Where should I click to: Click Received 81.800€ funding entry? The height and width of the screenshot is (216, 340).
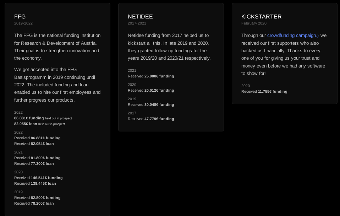(x=37, y=158)
